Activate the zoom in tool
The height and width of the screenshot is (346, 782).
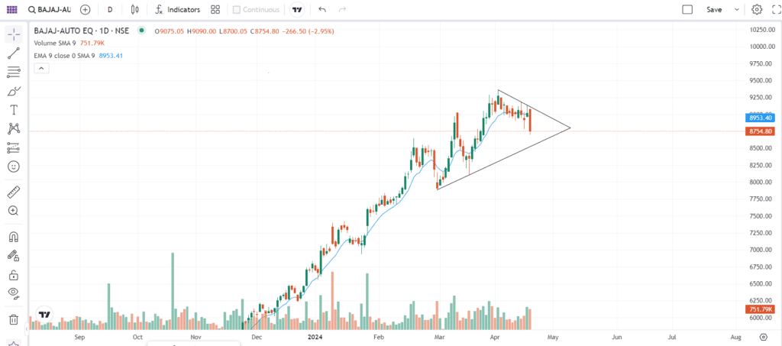(x=13, y=210)
